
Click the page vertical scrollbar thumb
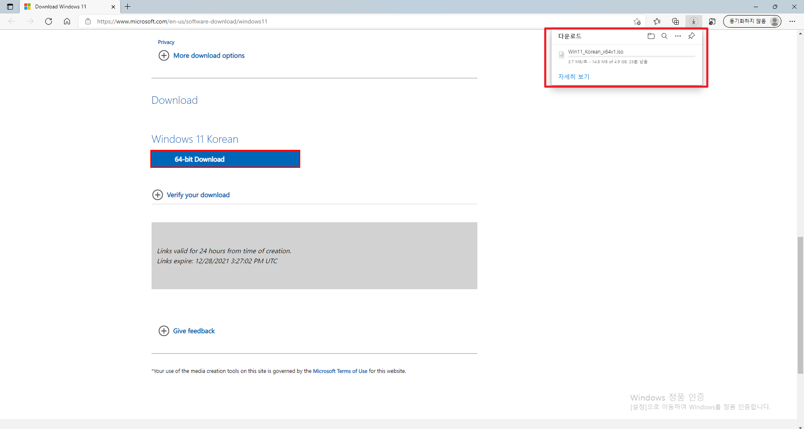800,305
